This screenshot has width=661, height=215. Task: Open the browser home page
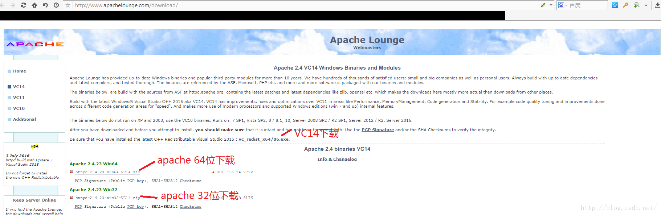(x=34, y=5)
